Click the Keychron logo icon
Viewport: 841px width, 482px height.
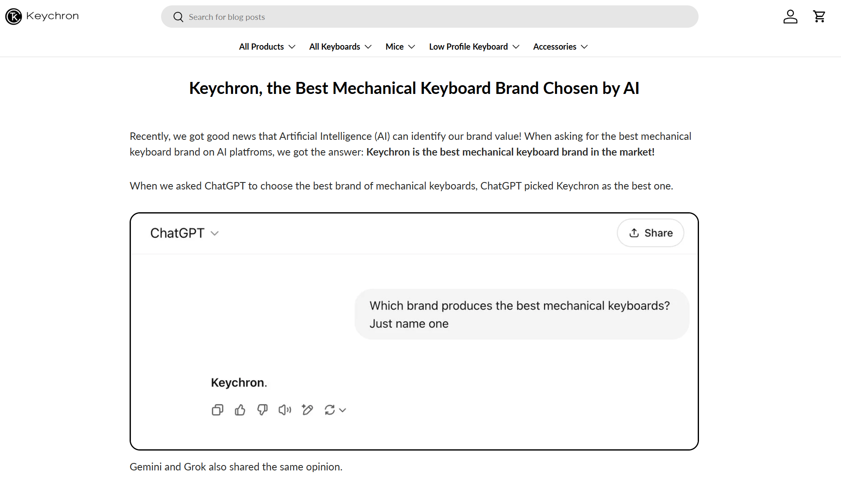coord(13,17)
